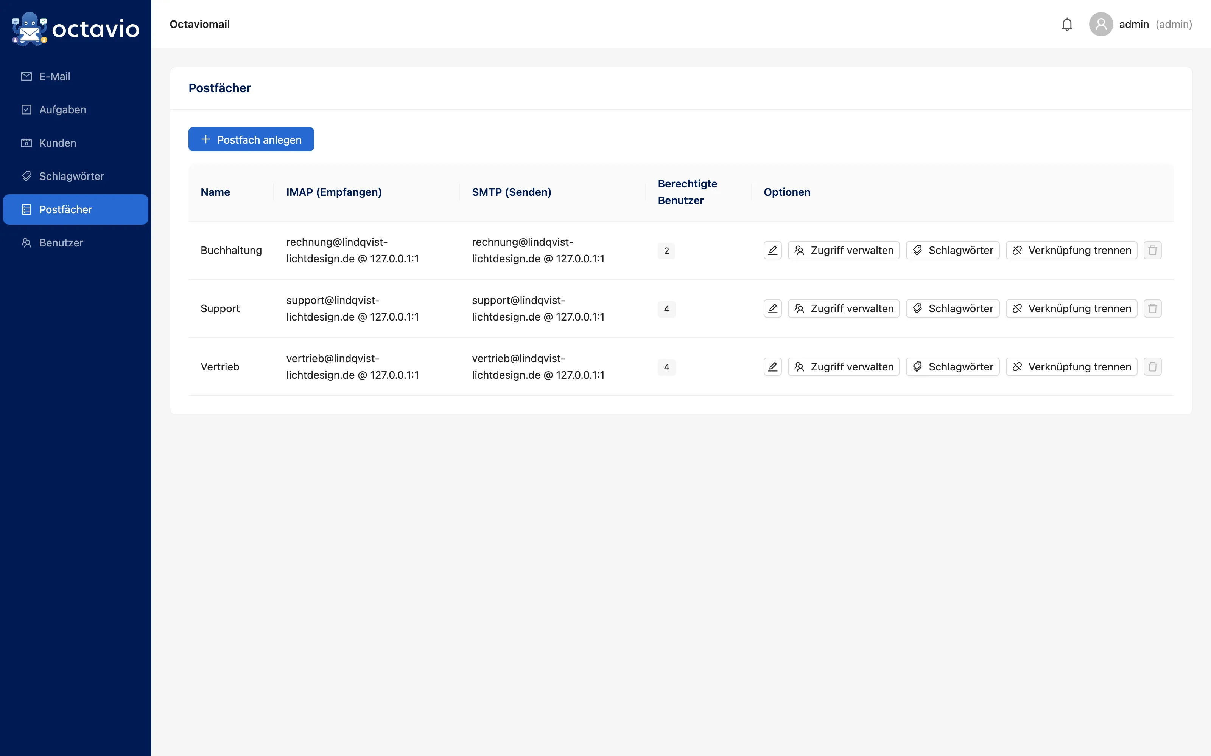The height and width of the screenshot is (756, 1211).
Task: Click the edit pencil icon for Buchhaltung
Action: pyautogui.click(x=773, y=250)
